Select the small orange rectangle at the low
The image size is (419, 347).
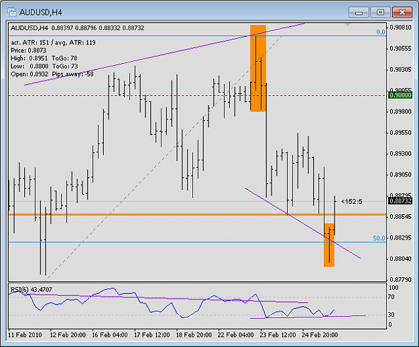(x=329, y=245)
